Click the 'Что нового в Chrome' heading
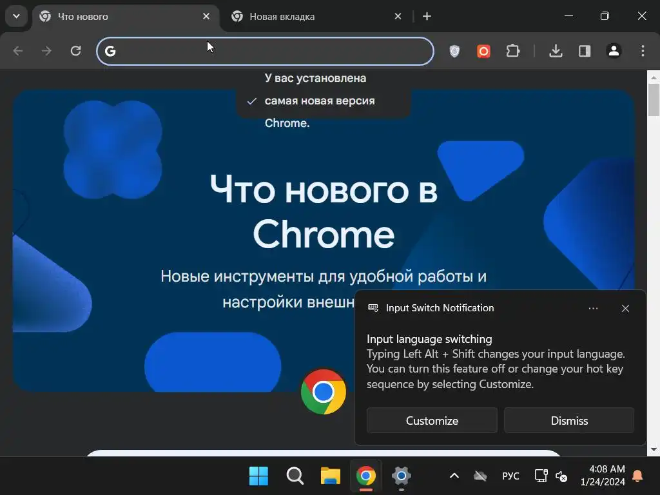 click(x=324, y=211)
